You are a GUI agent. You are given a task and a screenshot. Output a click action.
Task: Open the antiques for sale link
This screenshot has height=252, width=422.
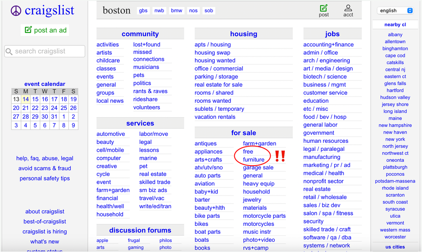click(206, 143)
